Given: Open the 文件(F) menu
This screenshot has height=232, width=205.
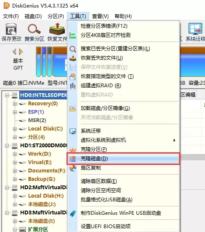Looking at the screenshot, I should (11, 16).
